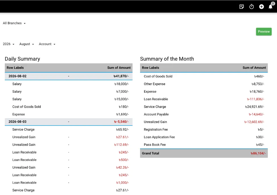Select the ৳1,000/- Loan Receivable amount
This screenshot has width=277, height=195.
pos(122,183)
